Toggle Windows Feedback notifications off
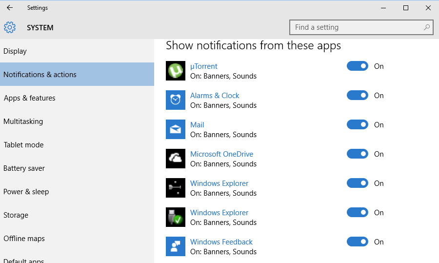Image resolution: width=439 pixels, height=263 pixels. click(x=358, y=242)
